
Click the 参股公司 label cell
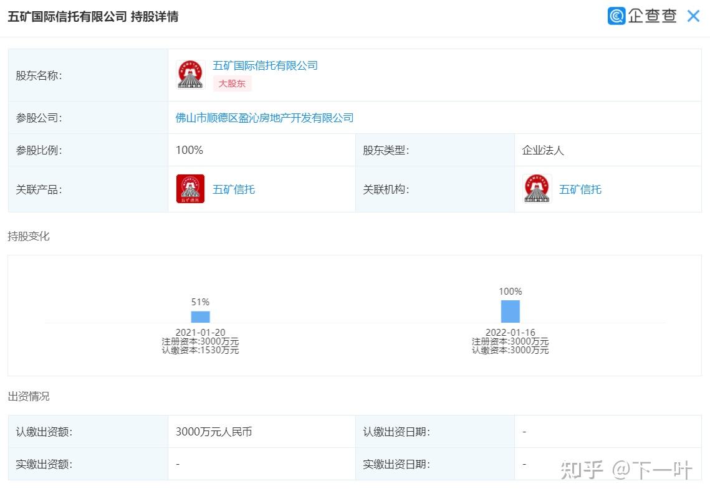coord(89,118)
